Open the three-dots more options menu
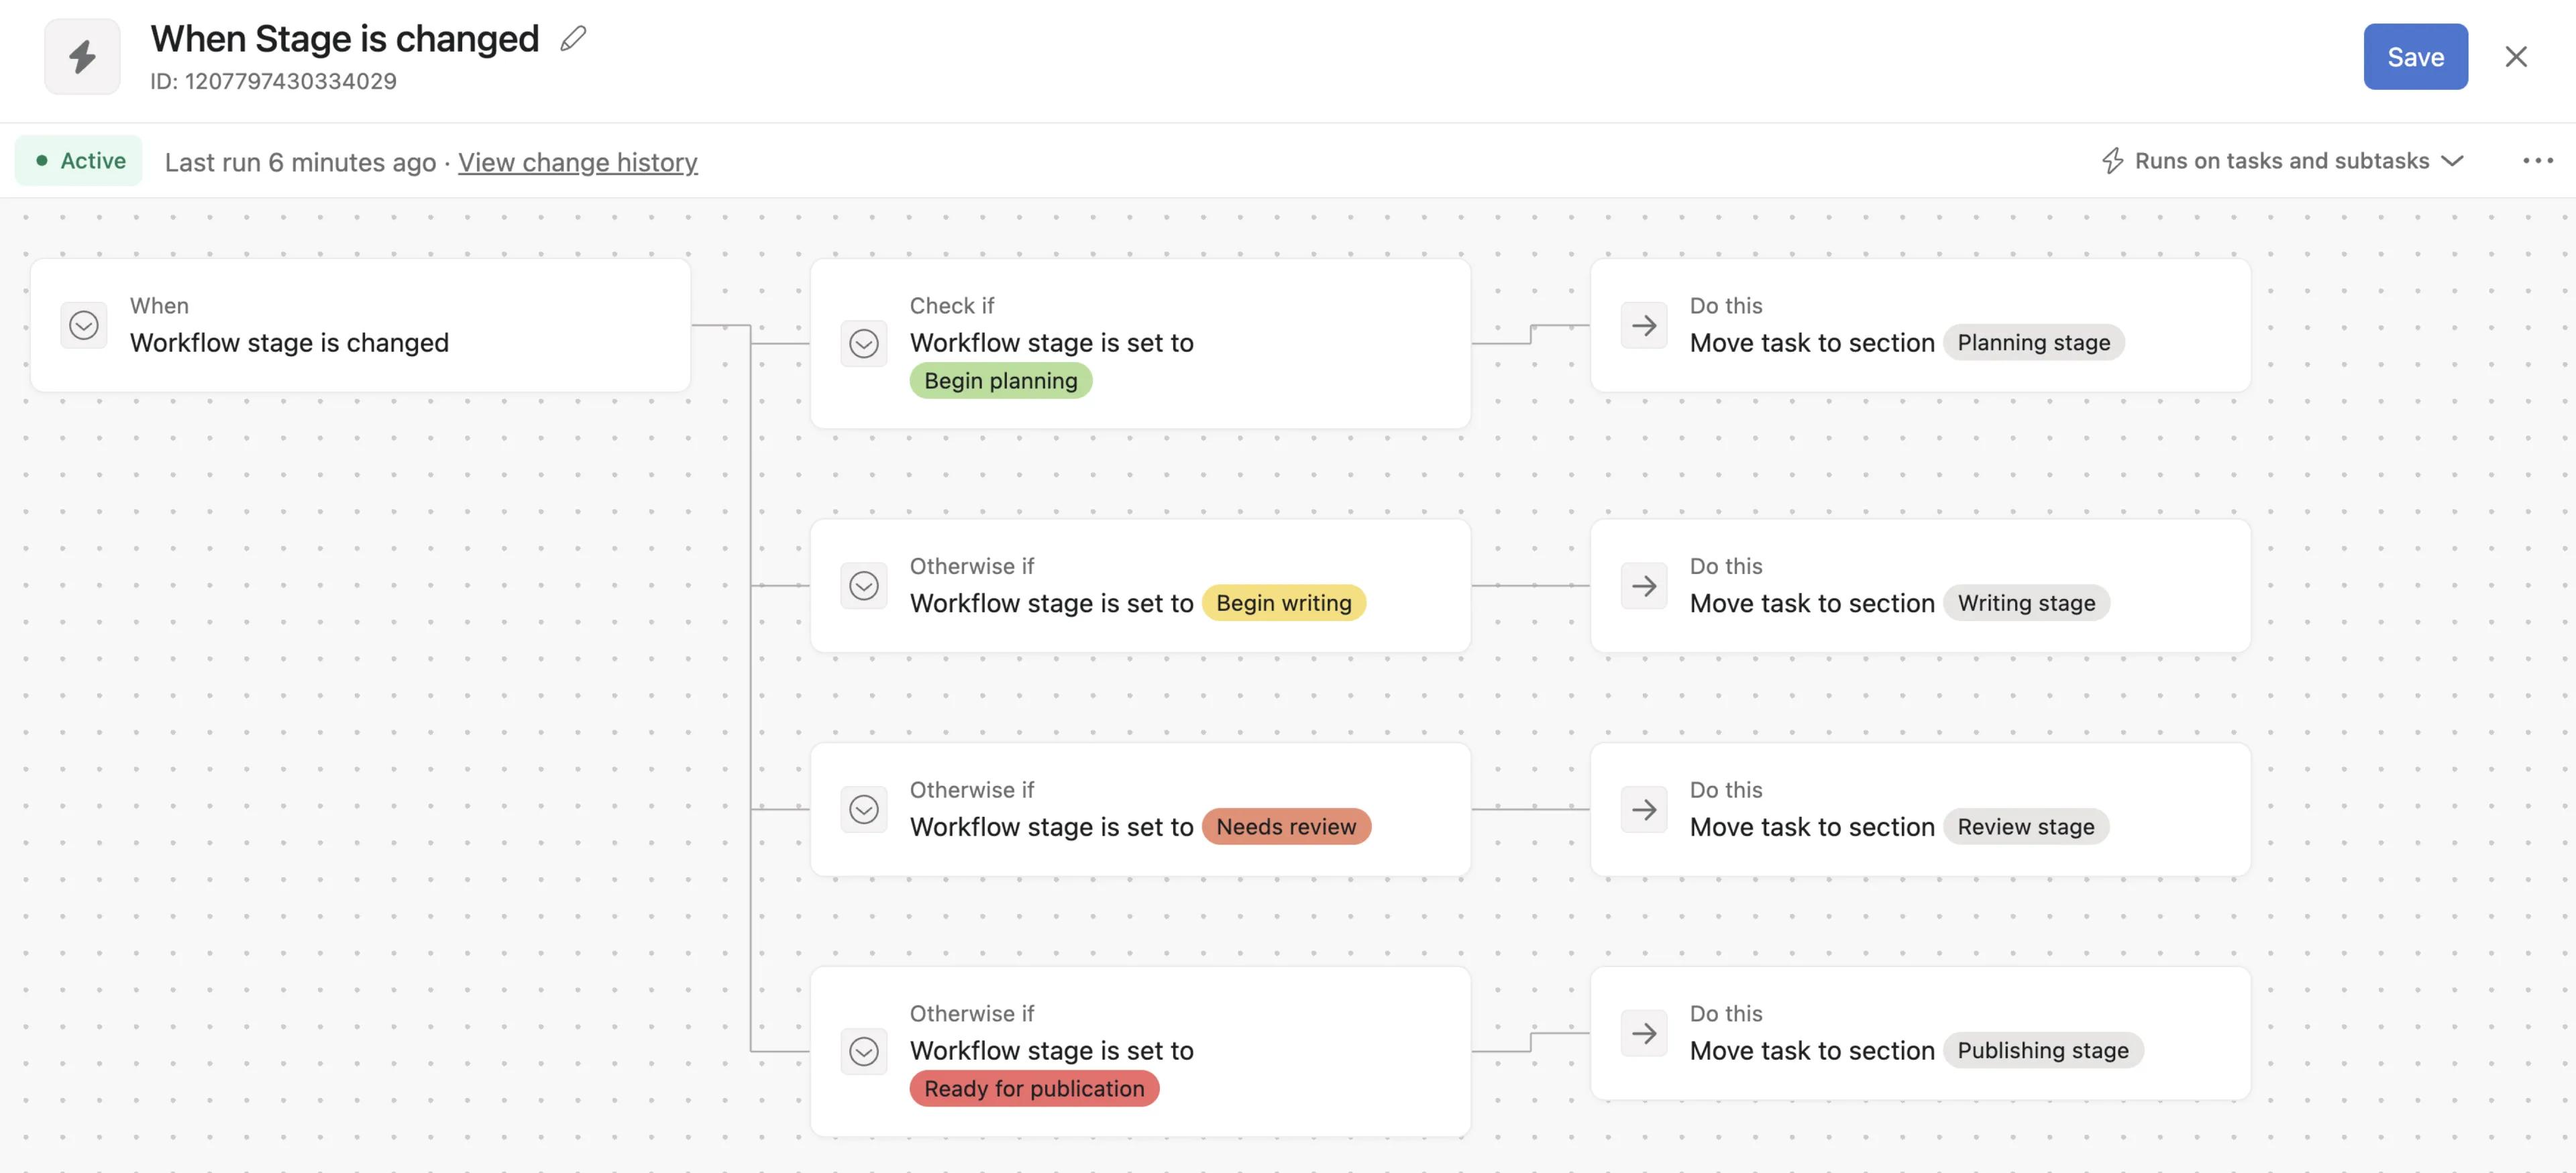This screenshot has width=2576, height=1173. pyautogui.click(x=2537, y=161)
